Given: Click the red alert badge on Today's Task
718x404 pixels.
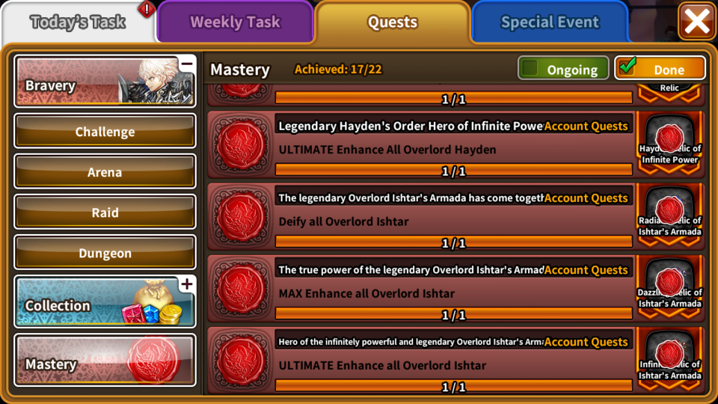Looking at the screenshot, I should [x=147, y=9].
